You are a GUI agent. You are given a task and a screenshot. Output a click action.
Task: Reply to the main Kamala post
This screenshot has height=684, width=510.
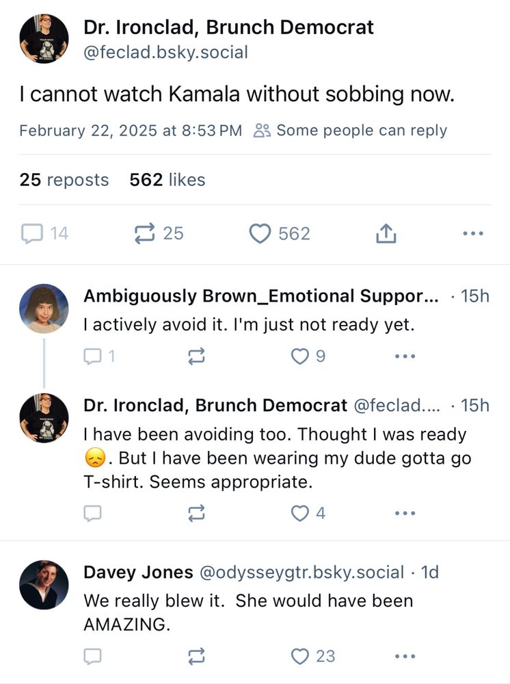click(32, 234)
